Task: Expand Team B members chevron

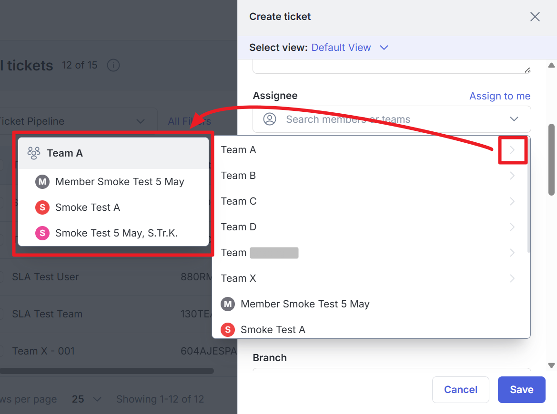Action: (x=512, y=176)
